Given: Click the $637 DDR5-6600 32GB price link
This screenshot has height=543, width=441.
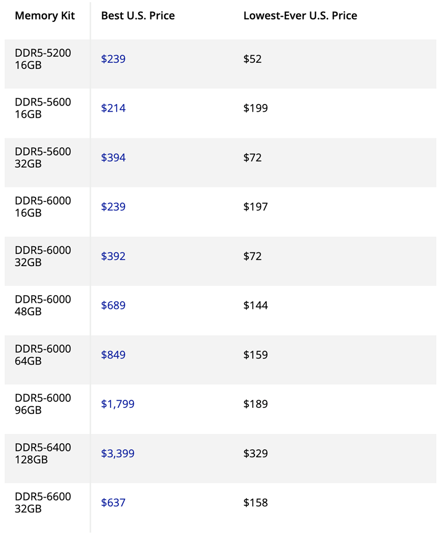Looking at the screenshot, I should click(x=113, y=503).
